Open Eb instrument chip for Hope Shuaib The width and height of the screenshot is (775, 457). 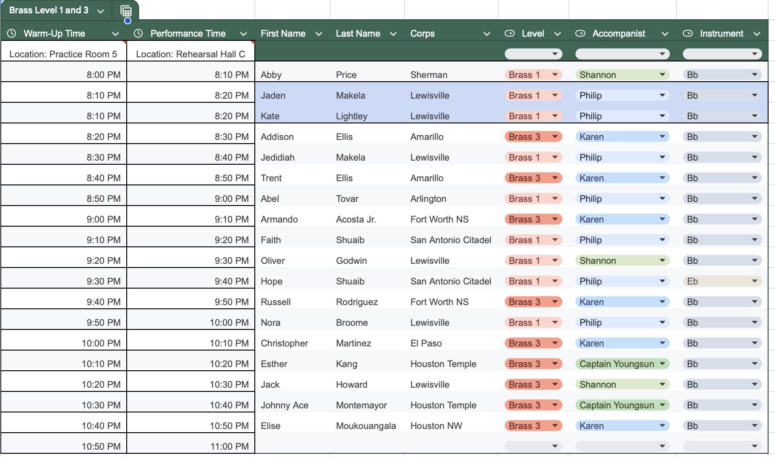722,281
